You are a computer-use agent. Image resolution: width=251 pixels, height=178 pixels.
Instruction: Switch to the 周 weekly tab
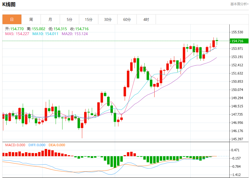coord(31,19)
